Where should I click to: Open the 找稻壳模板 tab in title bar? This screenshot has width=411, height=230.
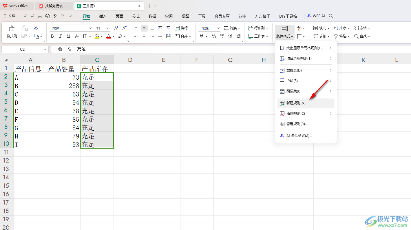[x=54, y=6]
